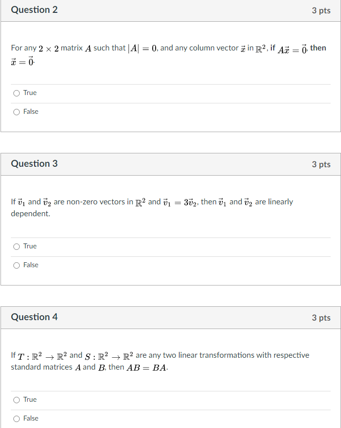Select True for Question 4
The height and width of the screenshot is (428, 341).
[x=16, y=399]
